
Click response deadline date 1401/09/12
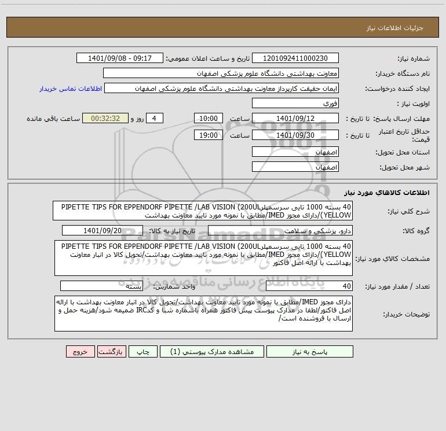[x=295, y=119]
